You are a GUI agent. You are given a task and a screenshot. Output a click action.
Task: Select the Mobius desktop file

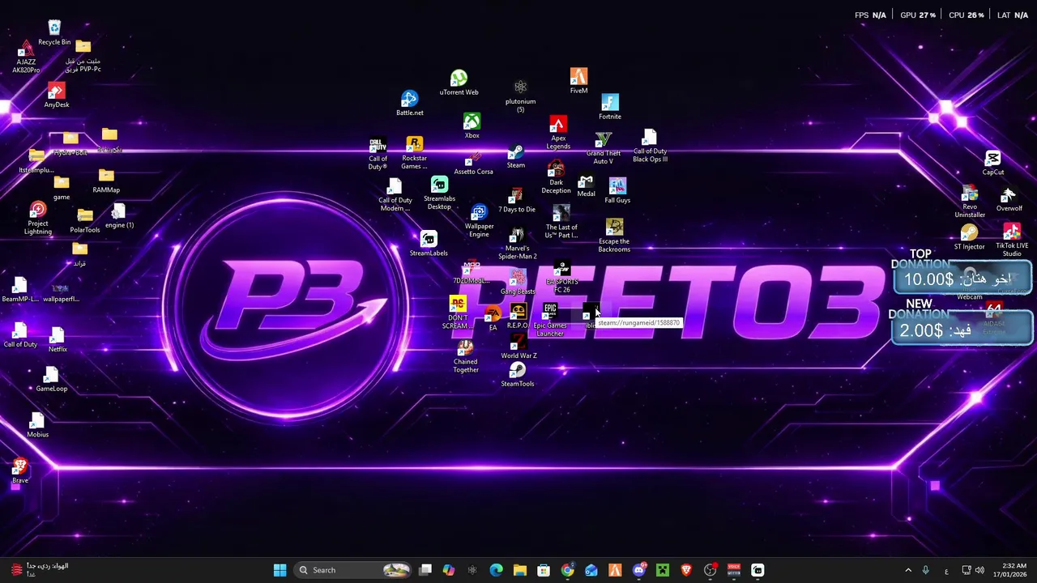[x=37, y=425]
